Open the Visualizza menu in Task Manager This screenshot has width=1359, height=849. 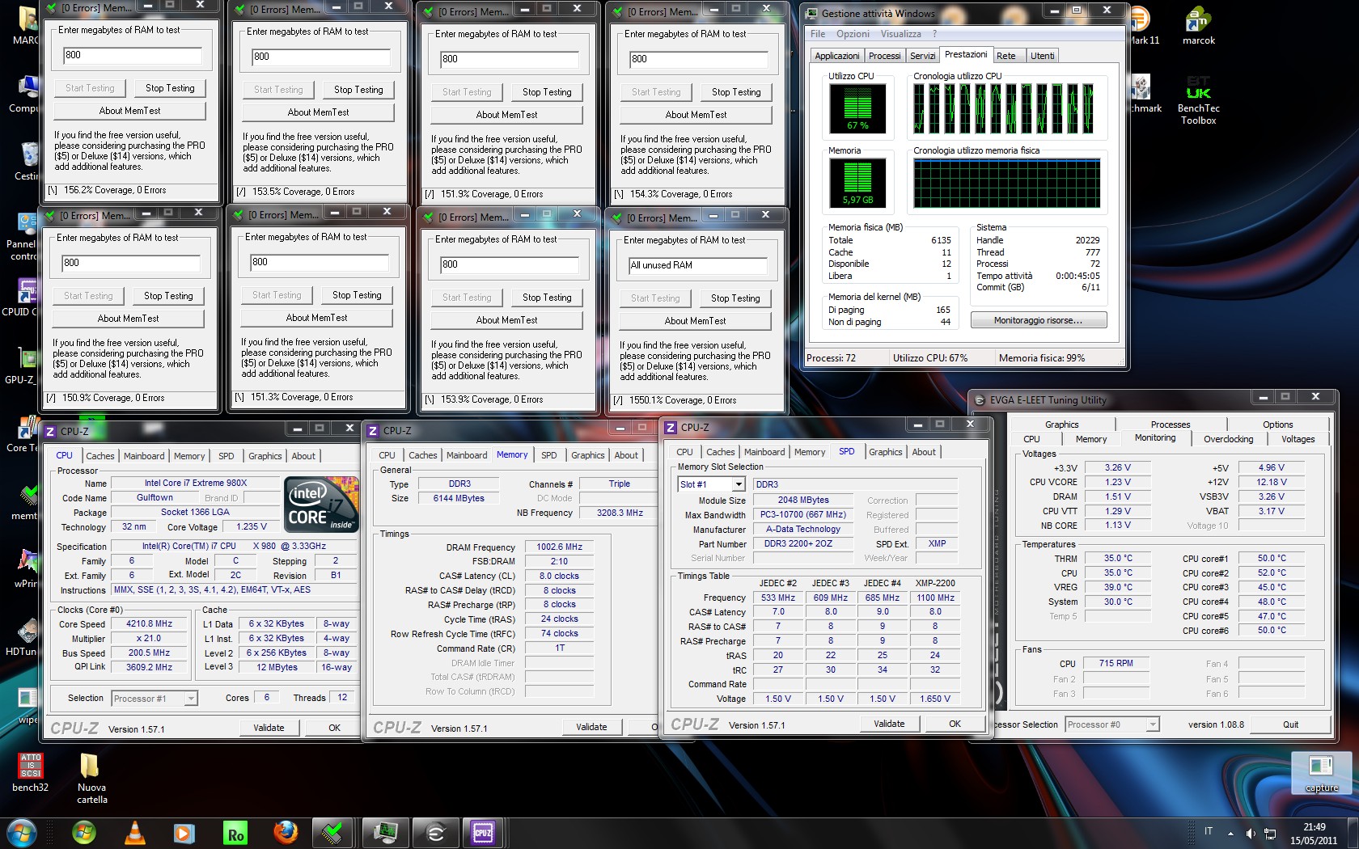(x=900, y=34)
